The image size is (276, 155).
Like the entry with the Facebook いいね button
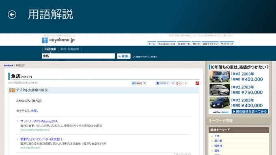[162, 83]
